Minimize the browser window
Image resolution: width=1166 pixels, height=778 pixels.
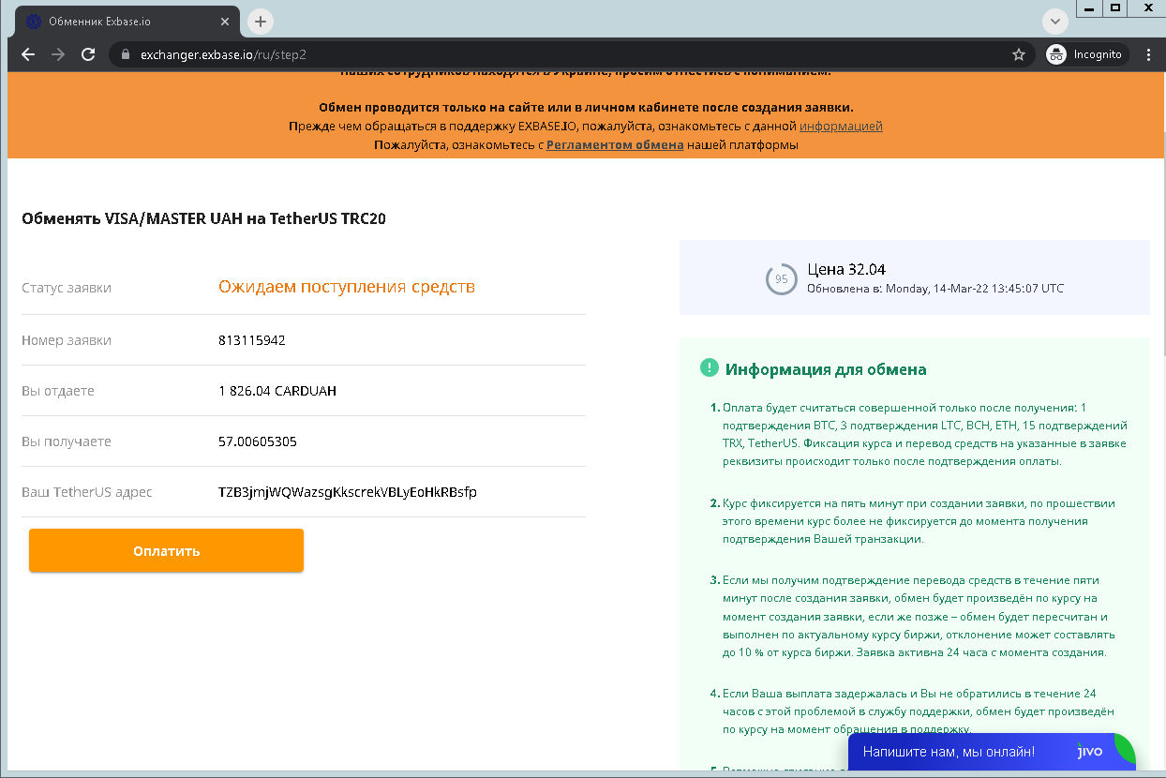pyautogui.click(x=1087, y=7)
